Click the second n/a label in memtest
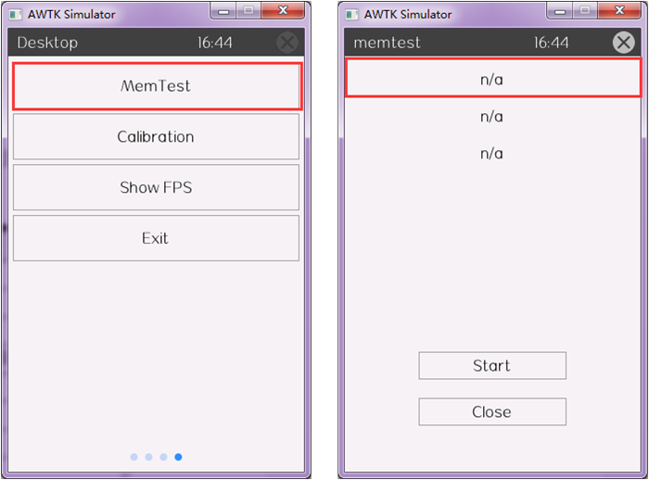Screen dimensions: 649x480 (491, 117)
